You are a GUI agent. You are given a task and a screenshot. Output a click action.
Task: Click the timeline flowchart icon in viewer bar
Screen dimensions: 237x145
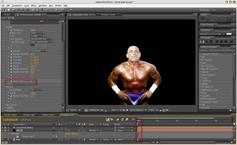coord(171,110)
